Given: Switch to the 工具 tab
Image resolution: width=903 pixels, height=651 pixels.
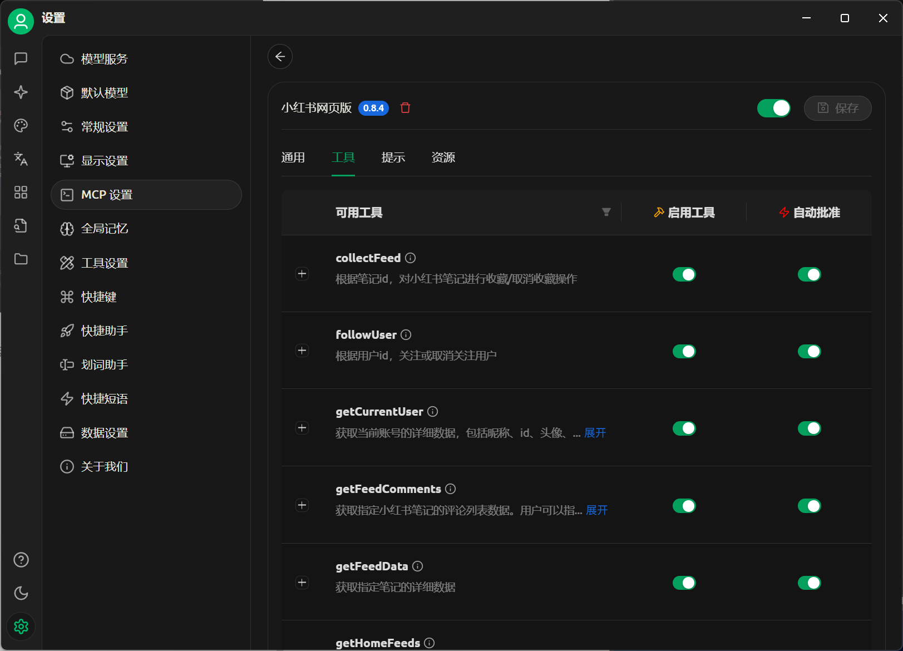Looking at the screenshot, I should [x=343, y=157].
